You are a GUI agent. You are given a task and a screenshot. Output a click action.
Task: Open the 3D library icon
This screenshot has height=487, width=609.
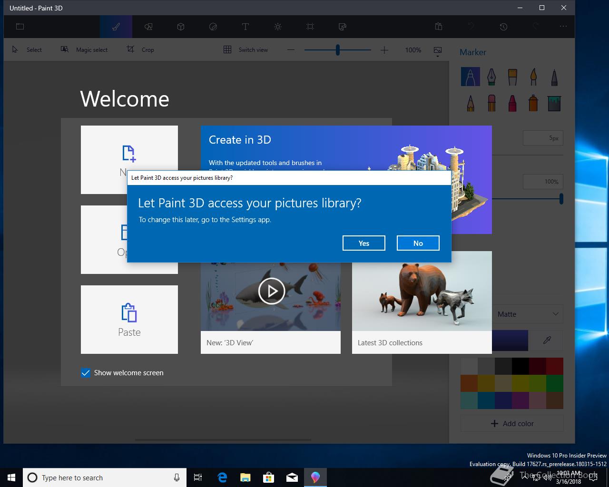[343, 27]
